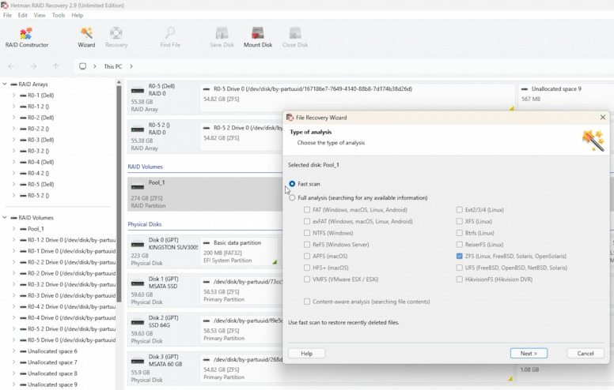The height and width of the screenshot is (390, 614).
Task: Click the Cancel button in wizard
Action: [586, 353]
